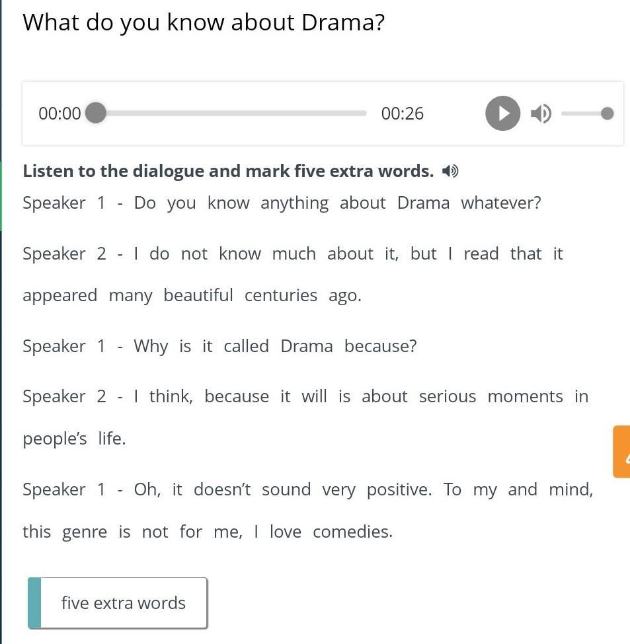Click speaker icon next to instruction text
Image resolution: width=630 pixels, height=644 pixels.
(450, 172)
